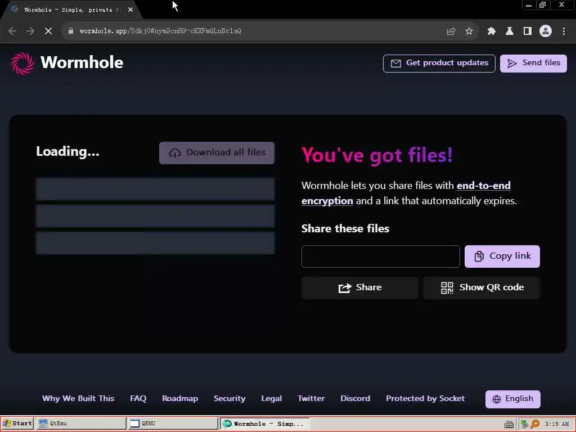Open the Roadmap footer link
576x432 pixels.
click(180, 399)
